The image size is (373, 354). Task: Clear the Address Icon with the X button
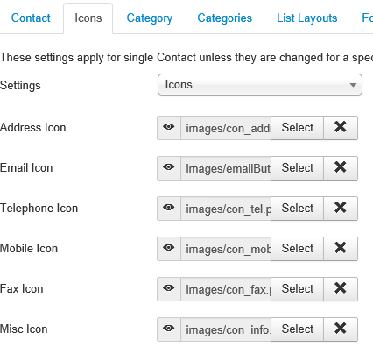[341, 128]
